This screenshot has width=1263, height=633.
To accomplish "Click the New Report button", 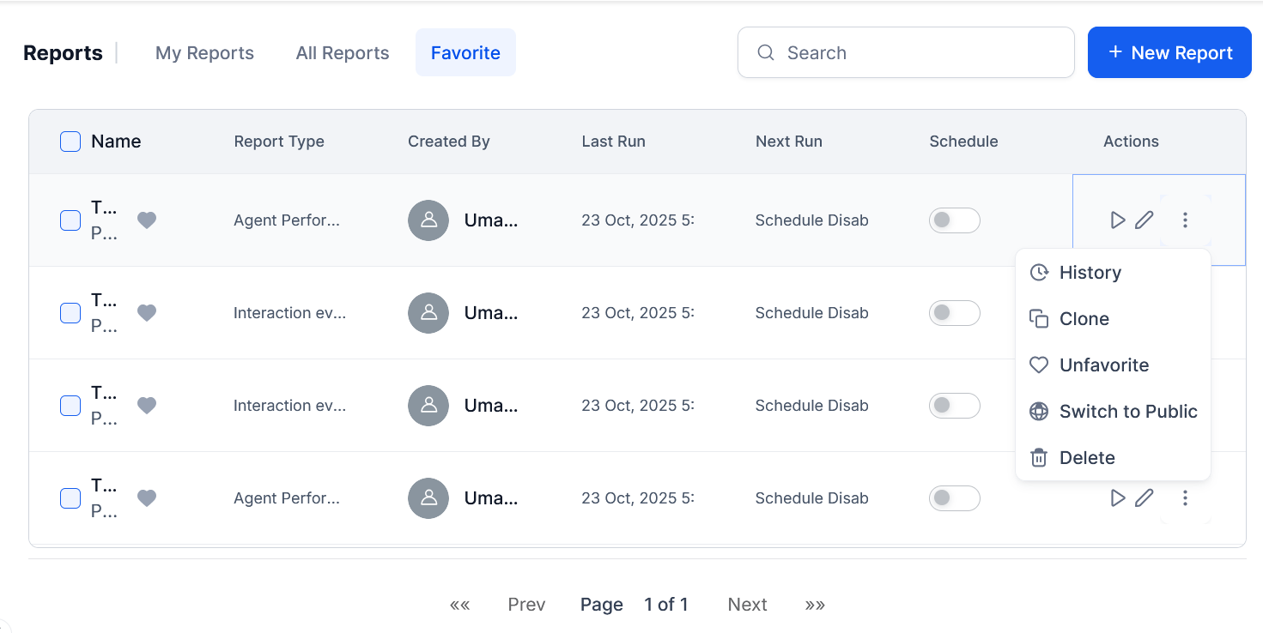I will tap(1169, 53).
